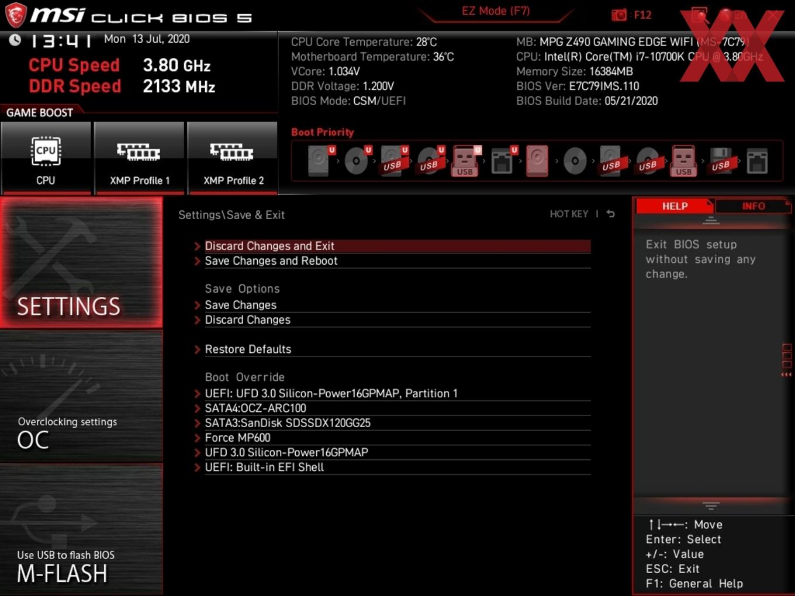795x596 pixels.
Task: Switch to the INFO tab
Action: pos(753,206)
